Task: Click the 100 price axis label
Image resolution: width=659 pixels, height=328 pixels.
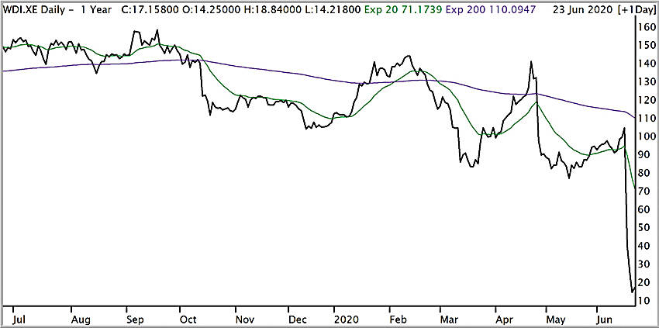Action: click(x=647, y=137)
